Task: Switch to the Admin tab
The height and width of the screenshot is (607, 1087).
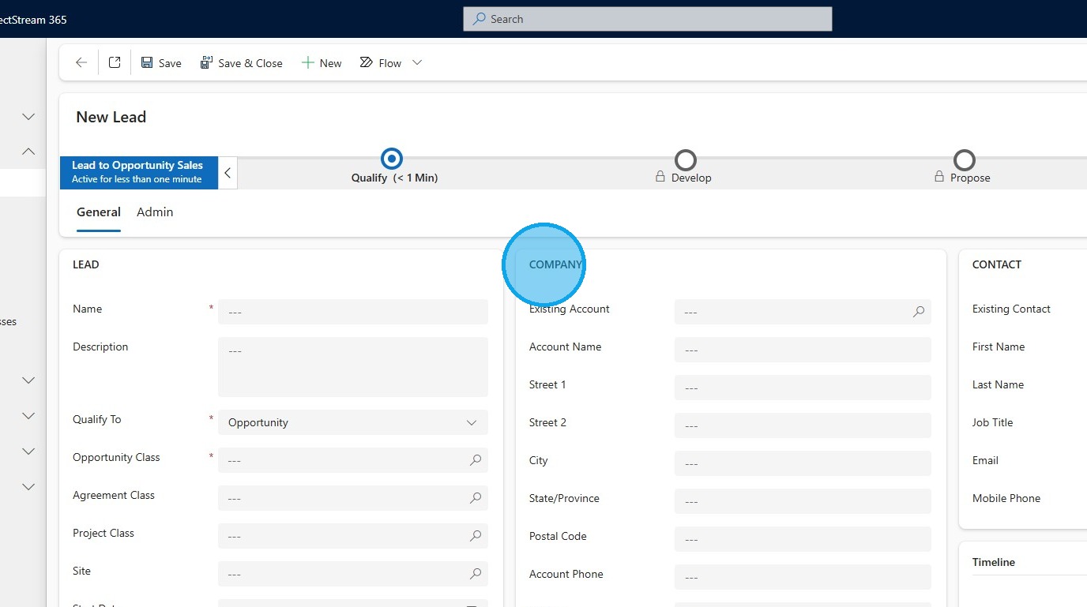Action: [155, 212]
